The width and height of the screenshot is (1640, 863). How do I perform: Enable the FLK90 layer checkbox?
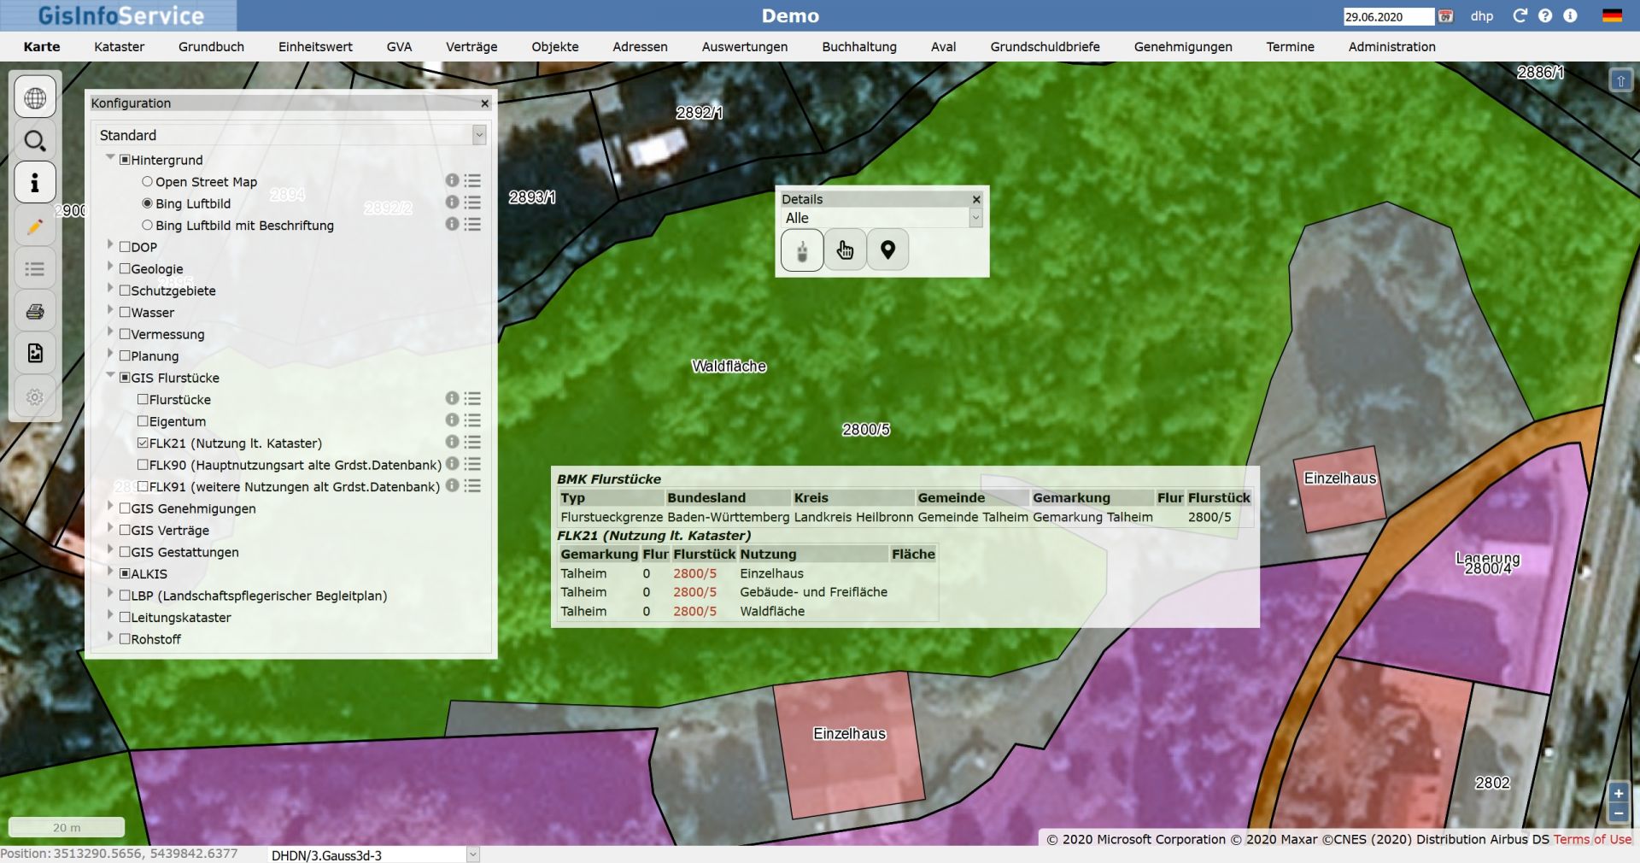[x=143, y=465]
